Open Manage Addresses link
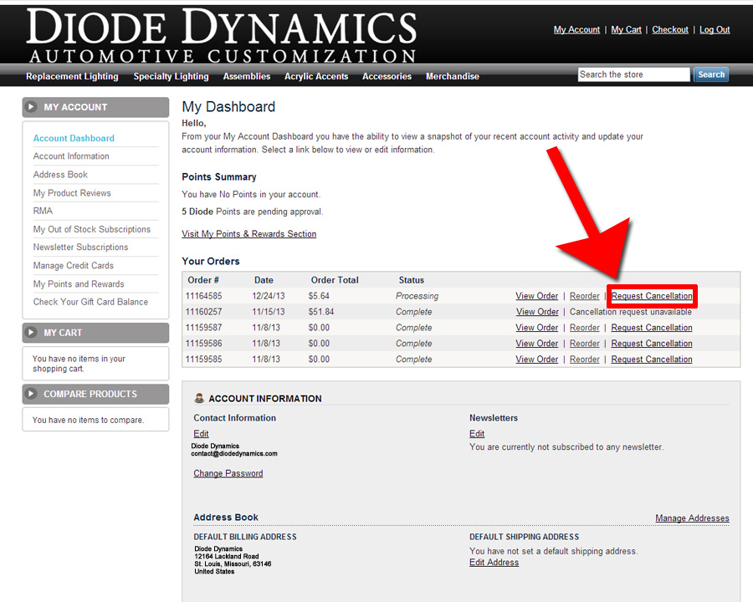The image size is (753, 602). click(x=692, y=518)
